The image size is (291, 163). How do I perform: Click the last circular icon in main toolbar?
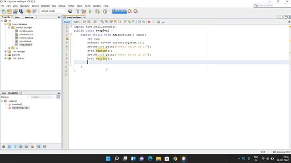point(135,11)
